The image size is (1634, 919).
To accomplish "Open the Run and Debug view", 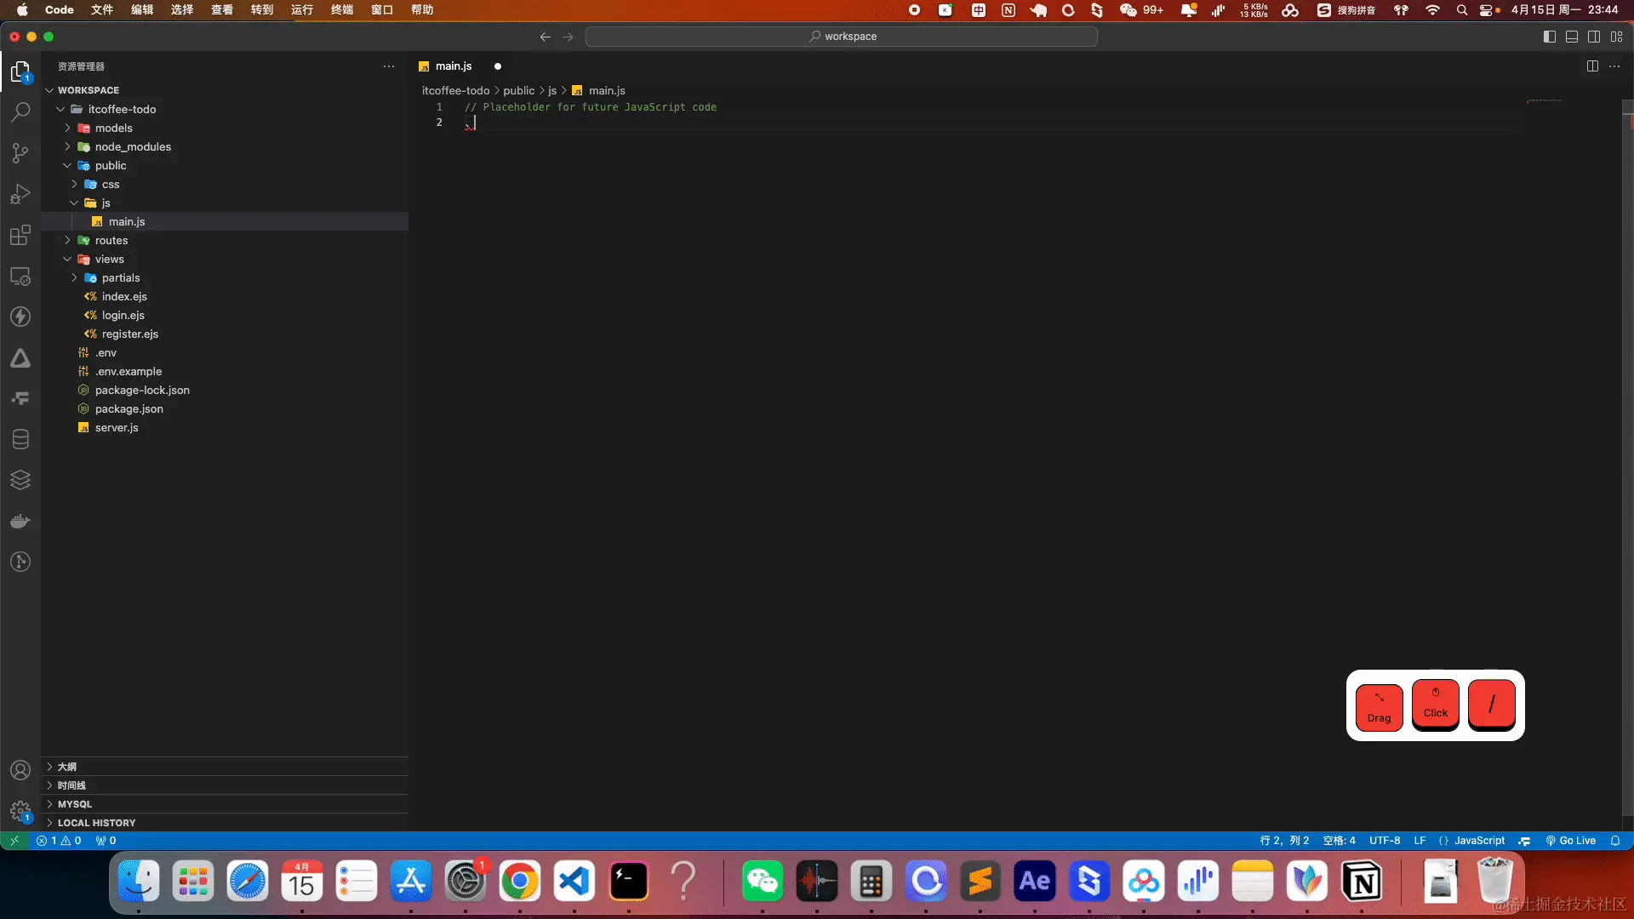I will (20, 194).
